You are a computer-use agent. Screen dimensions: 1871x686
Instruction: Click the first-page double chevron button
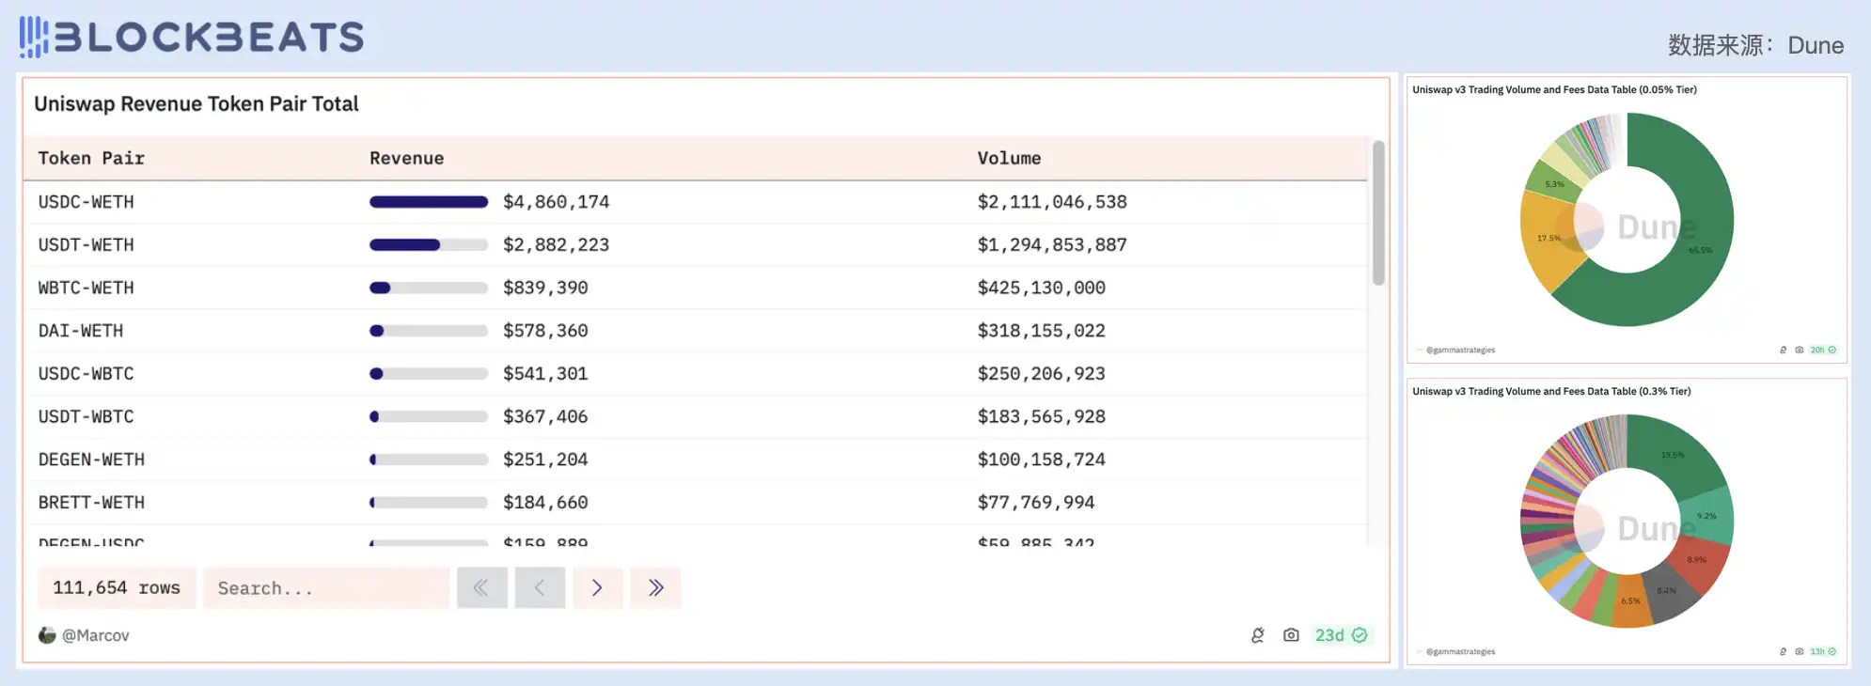481,587
